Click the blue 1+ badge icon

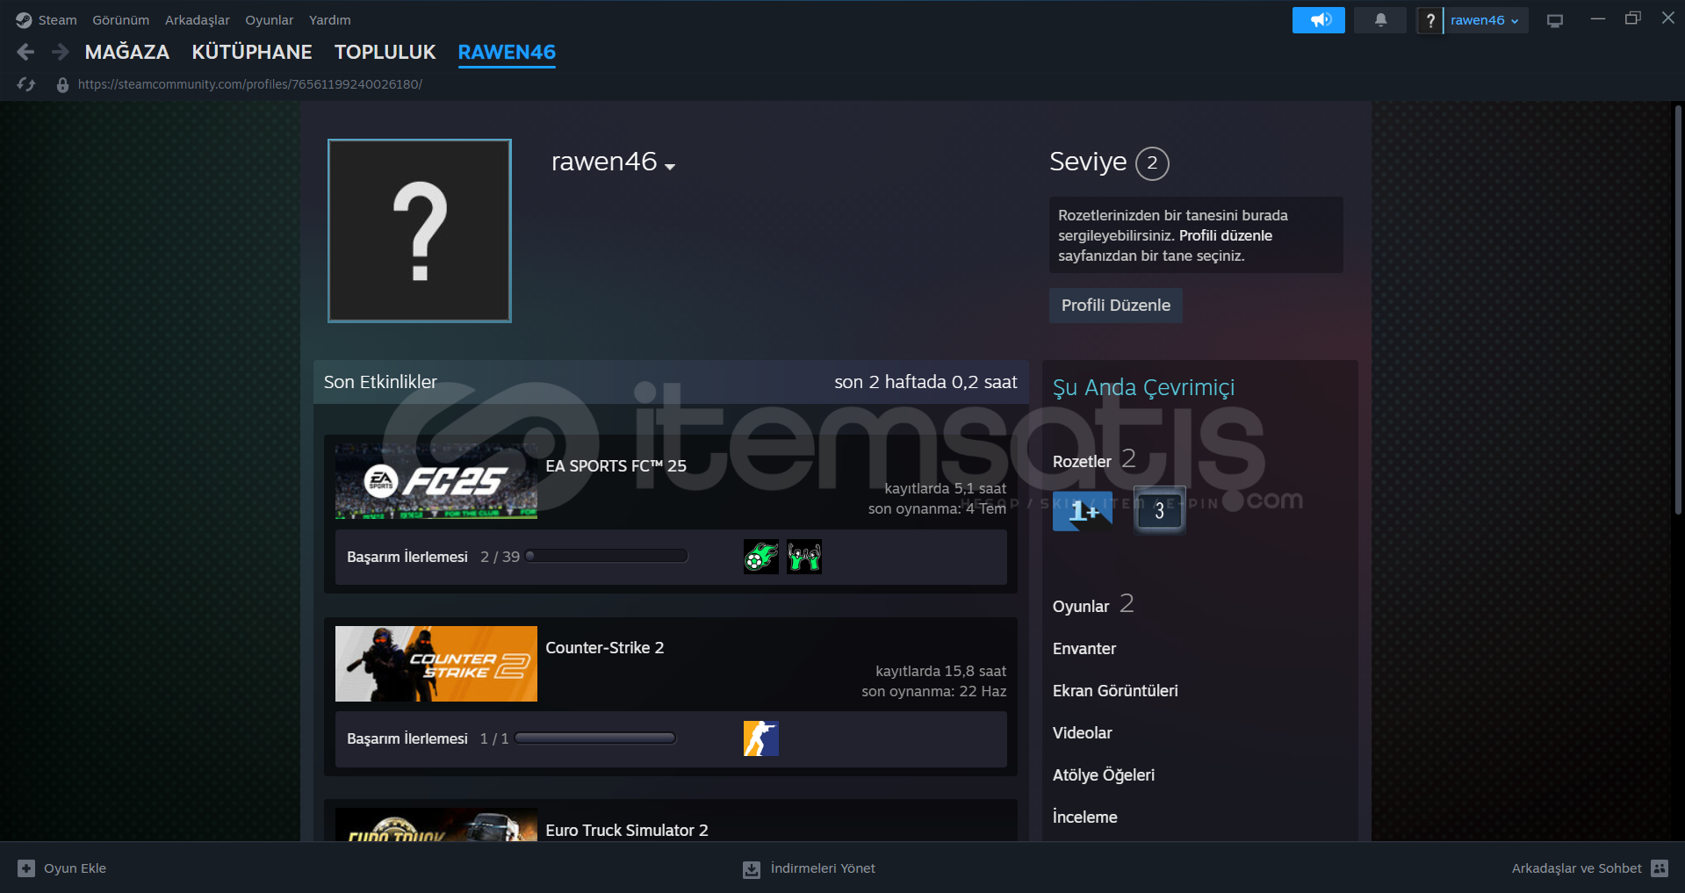pyautogui.click(x=1083, y=509)
